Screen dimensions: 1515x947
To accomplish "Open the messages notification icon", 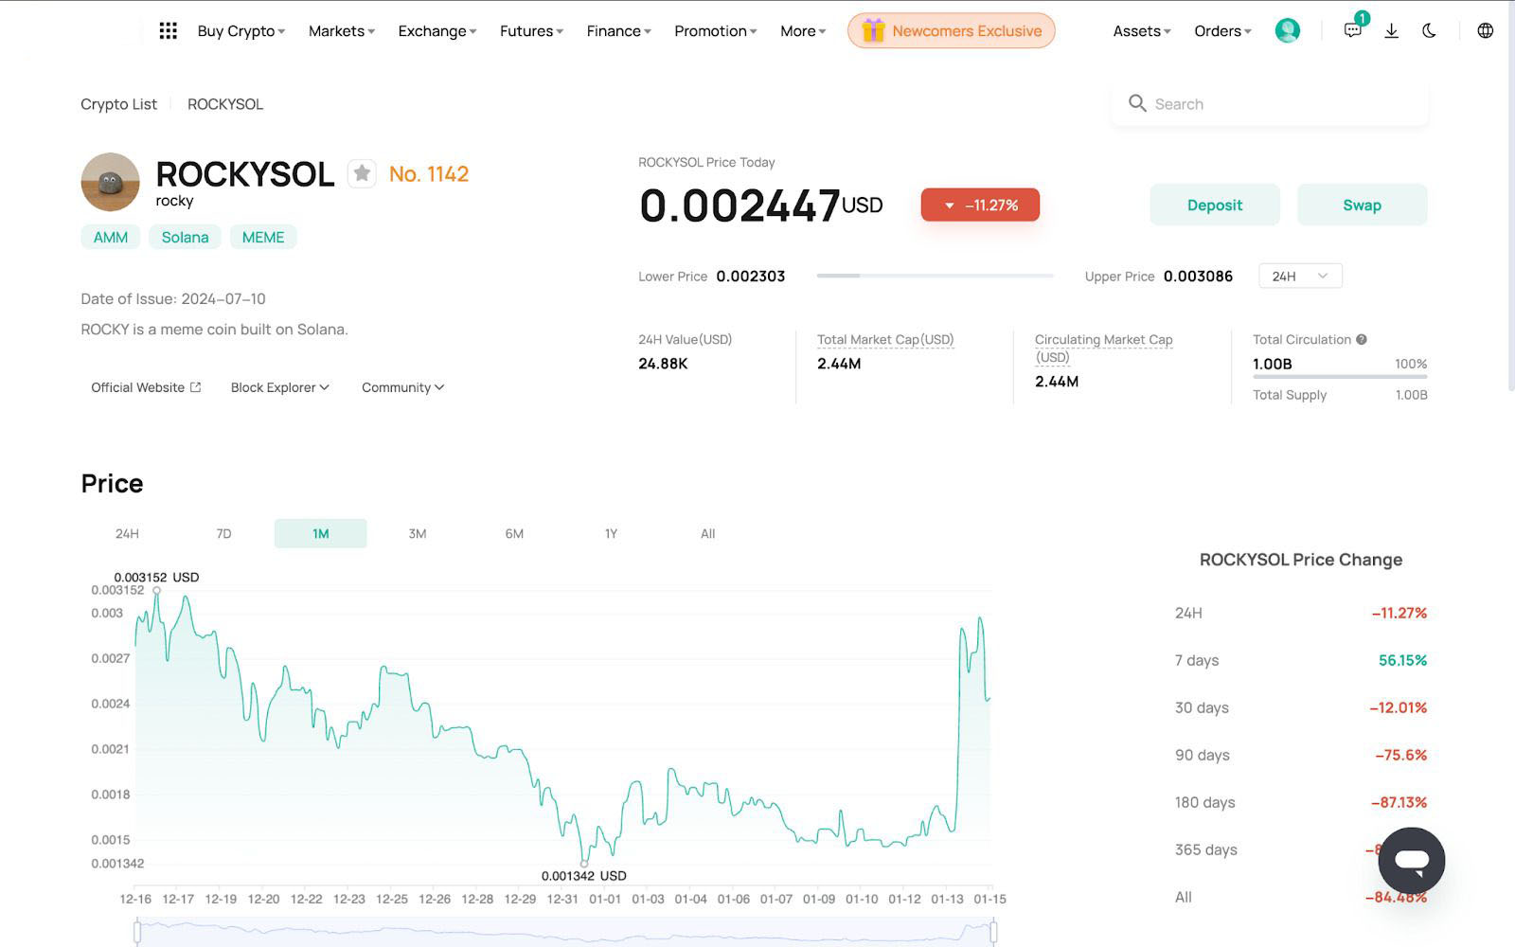I will [x=1352, y=31].
